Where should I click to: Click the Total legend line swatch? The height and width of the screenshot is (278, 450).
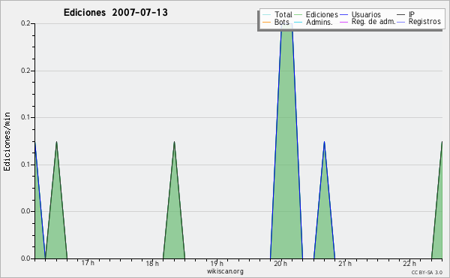point(266,15)
